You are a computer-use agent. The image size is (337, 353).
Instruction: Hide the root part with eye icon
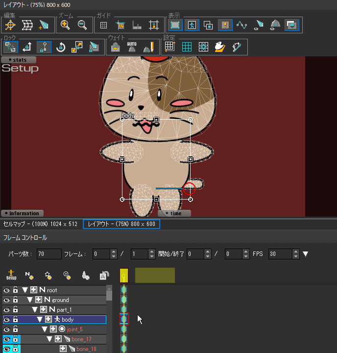click(7, 290)
